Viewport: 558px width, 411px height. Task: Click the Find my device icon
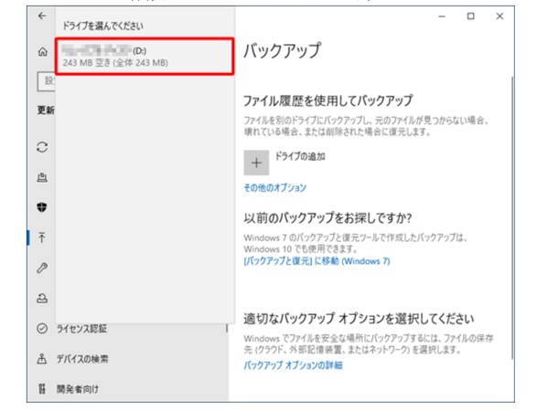(x=42, y=359)
